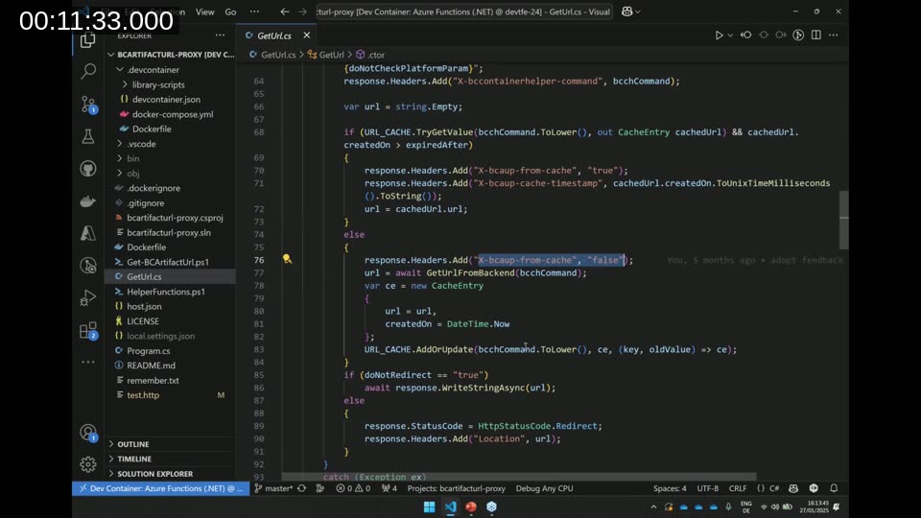Open docker-compose.yml file
The width and height of the screenshot is (921, 518).
171,114
